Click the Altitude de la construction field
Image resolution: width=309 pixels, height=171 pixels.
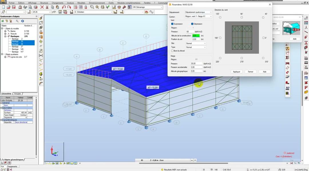point(196,36)
